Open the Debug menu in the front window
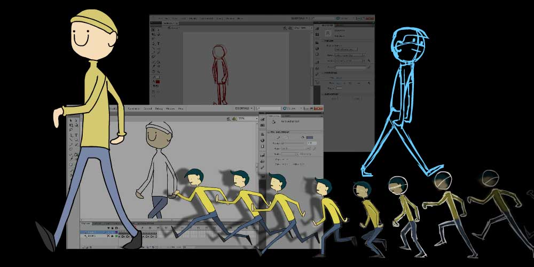This screenshot has height=267, width=534. click(159, 108)
